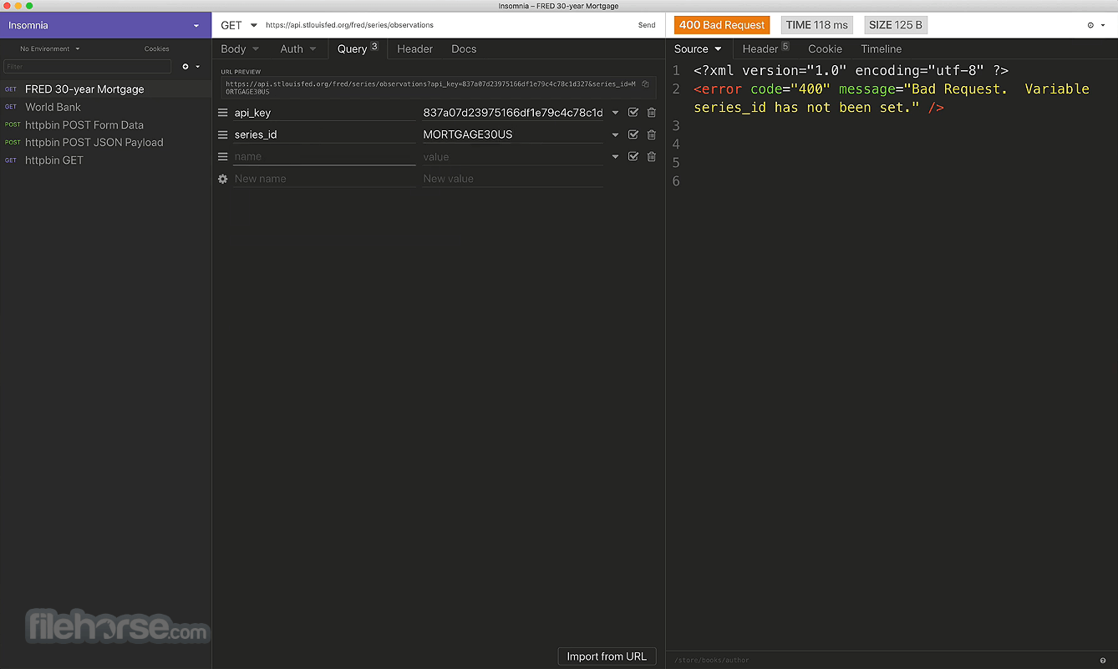
Task: Focus the sidebar Filter field
Action: click(87, 66)
